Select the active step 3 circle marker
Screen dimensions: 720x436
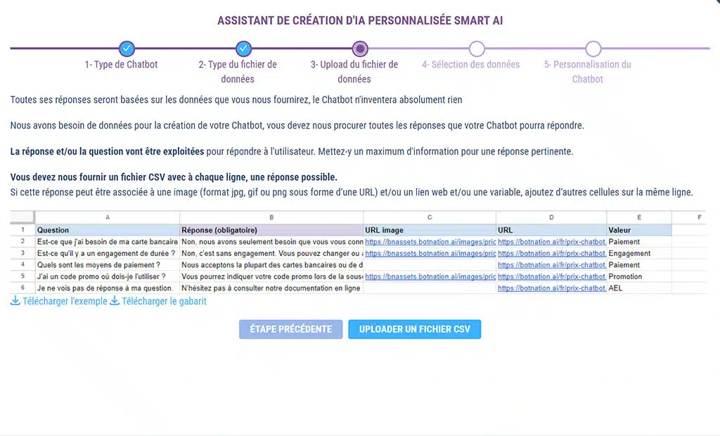coord(360,49)
